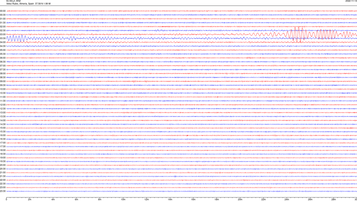This screenshot has height=201, width=357.
Task: Click the 0 tick on the minute axis
Action: point(6,200)
